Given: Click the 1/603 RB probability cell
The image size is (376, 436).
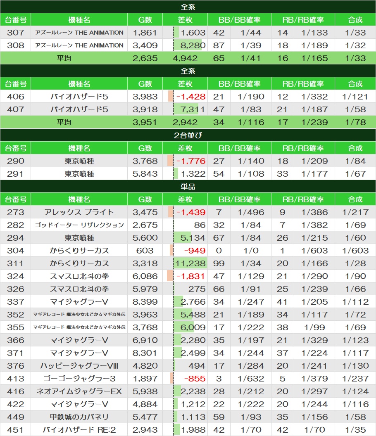Looking at the screenshot, I should tap(314, 251).
